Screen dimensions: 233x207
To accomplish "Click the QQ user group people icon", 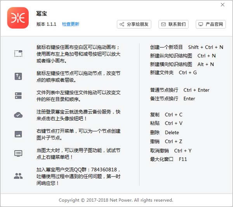I will point(18,176).
